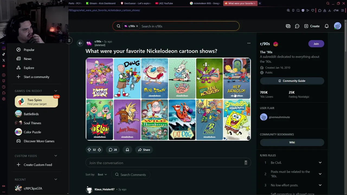Bookmark page with the heart icon
Screen dimensions: 347x195
click(x=313, y=10)
